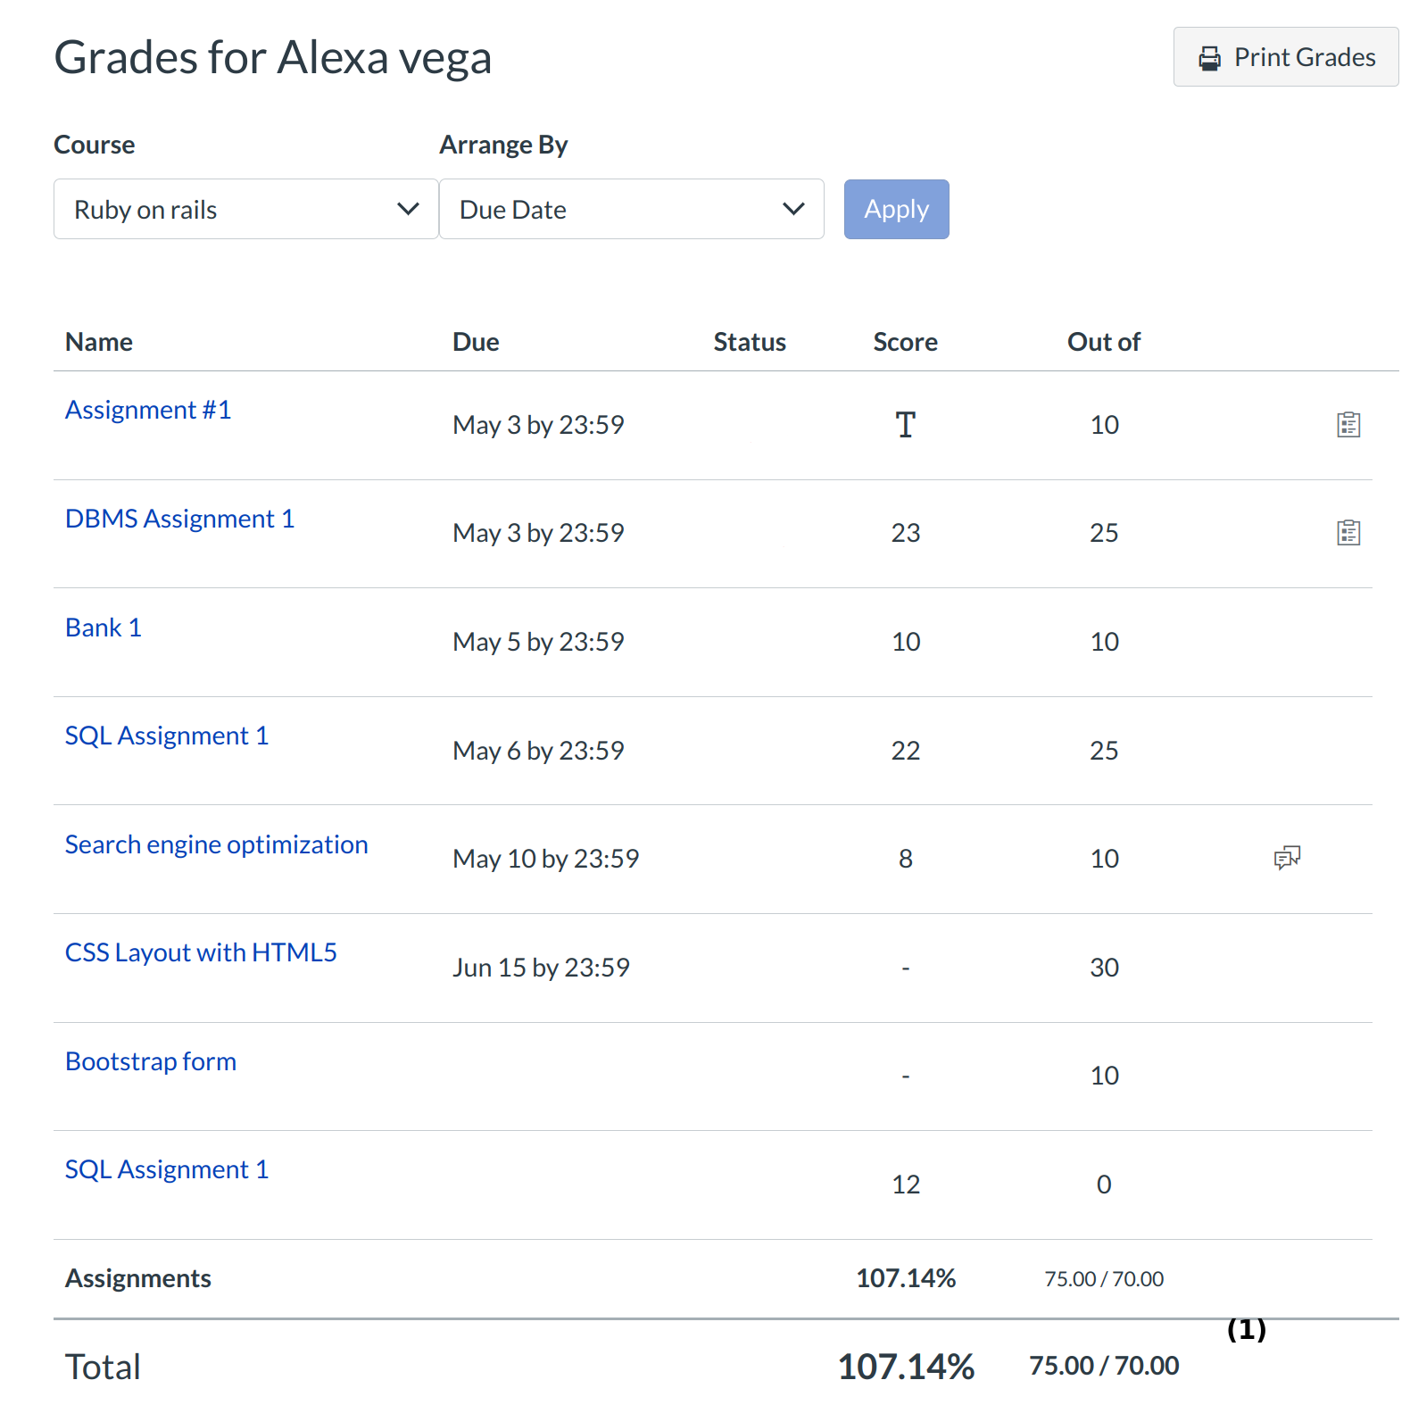The height and width of the screenshot is (1405, 1410).
Task: Click the rubric icon for Assignment #1
Action: pyautogui.click(x=1348, y=425)
